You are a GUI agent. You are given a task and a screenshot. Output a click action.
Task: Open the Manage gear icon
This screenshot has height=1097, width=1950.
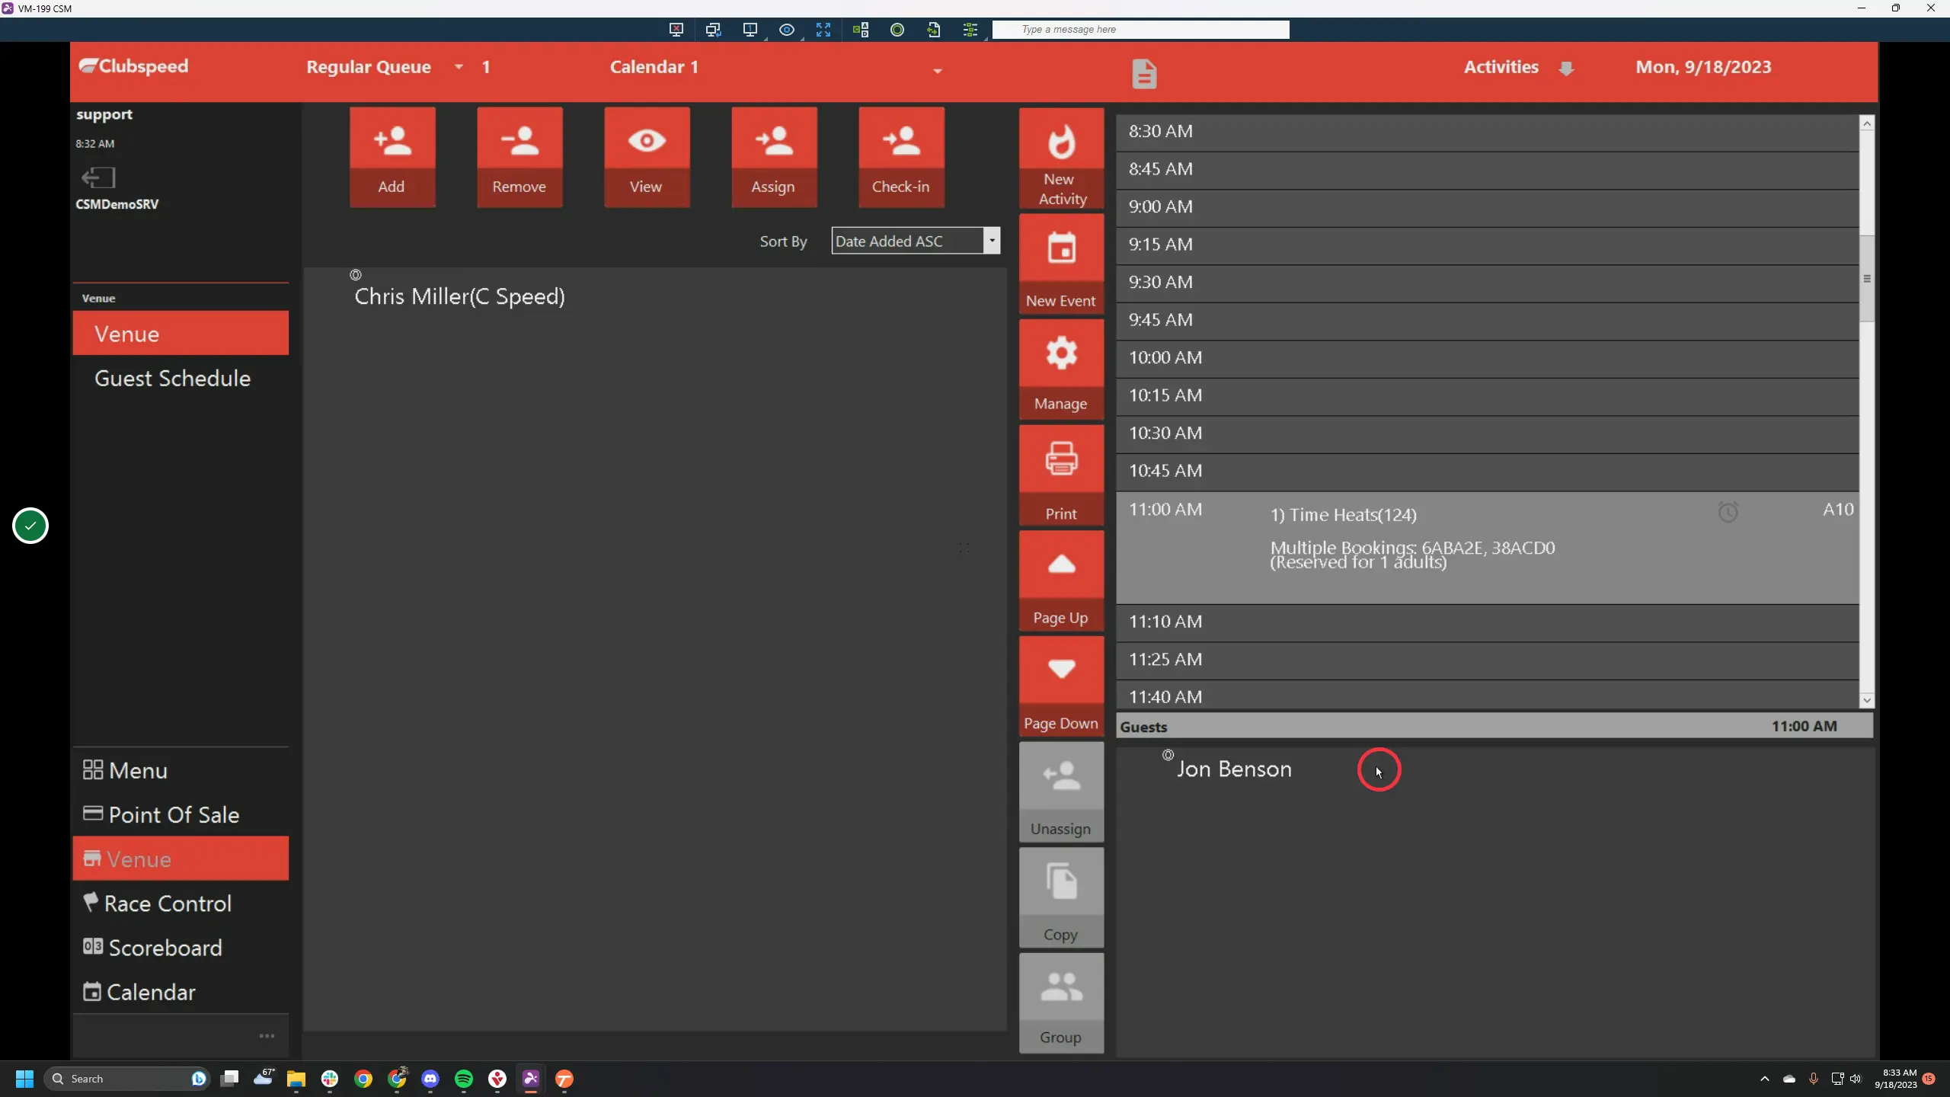1061,369
